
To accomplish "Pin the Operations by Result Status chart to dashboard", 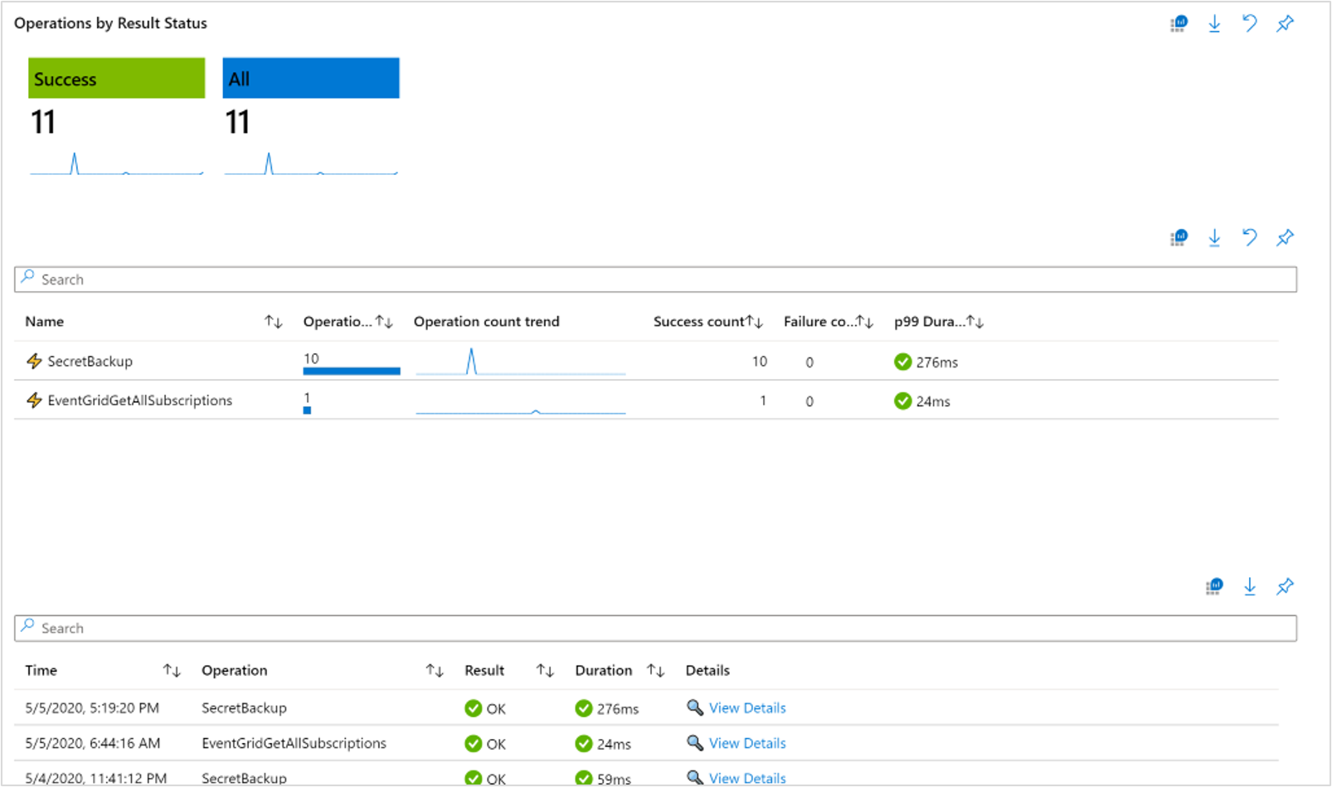I will pos(1285,23).
